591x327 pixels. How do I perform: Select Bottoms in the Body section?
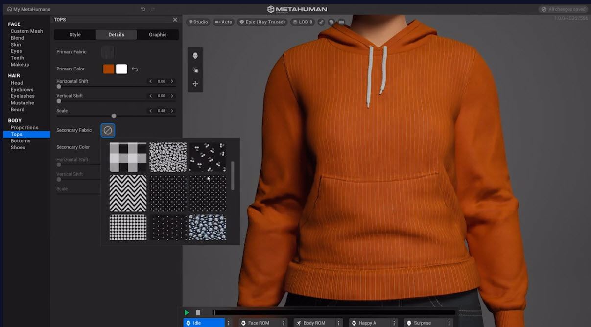pos(21,141)
